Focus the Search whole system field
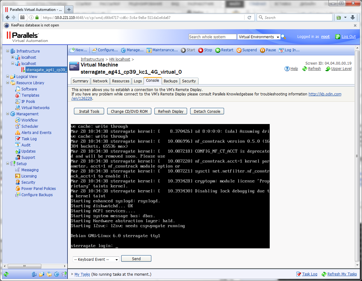The height and width of the screenshot is (281, 362). coord(213,37)
